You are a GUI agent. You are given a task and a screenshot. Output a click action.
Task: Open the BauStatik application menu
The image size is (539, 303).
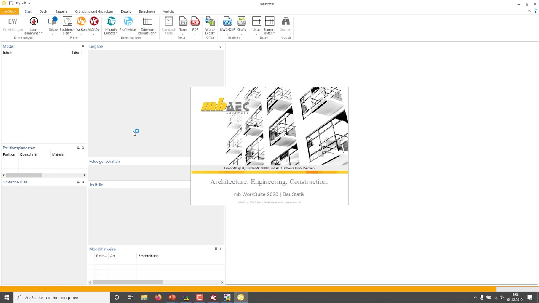pyautogui.click(x=9, y=11)
